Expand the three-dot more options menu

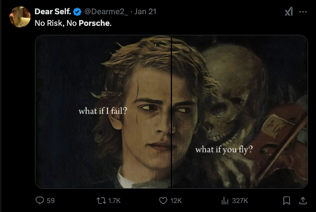point(303,12)
